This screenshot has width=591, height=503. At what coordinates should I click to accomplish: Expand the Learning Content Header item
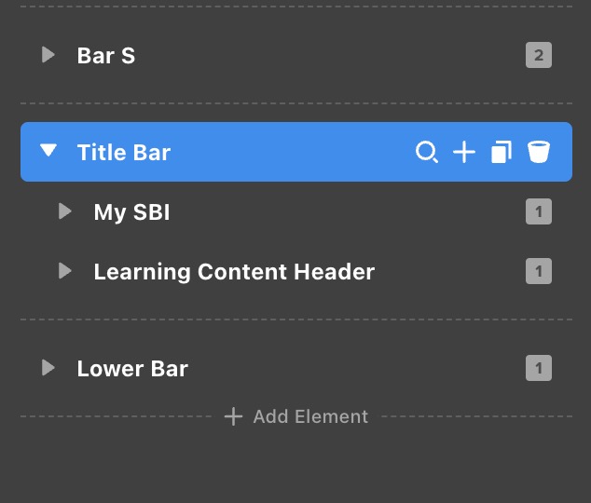65,271
